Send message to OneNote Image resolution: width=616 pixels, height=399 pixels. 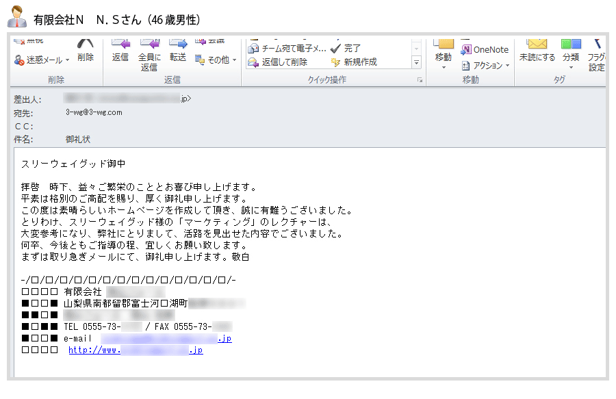[x=485, y=49]
